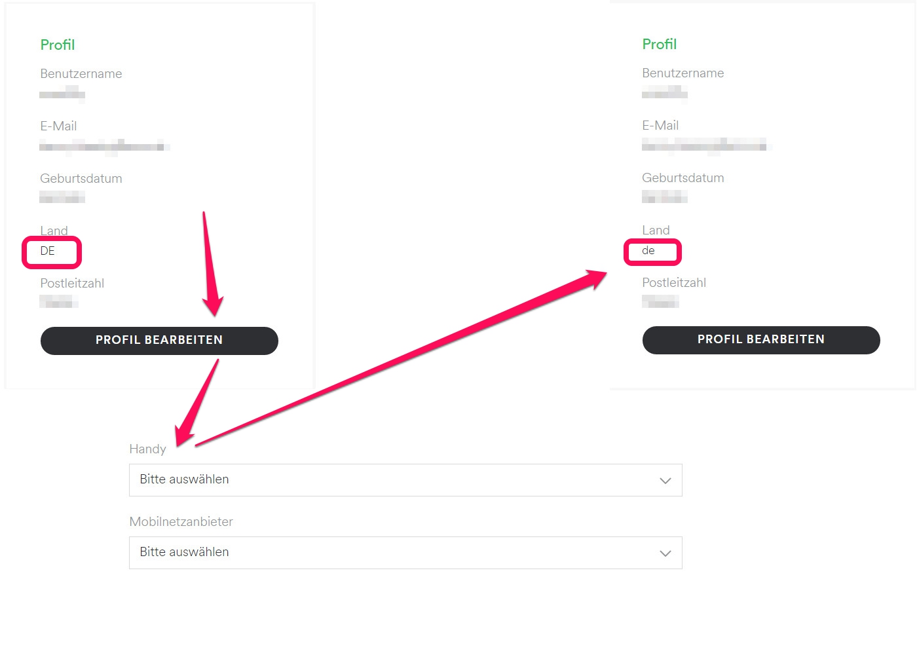Click the Handy field label
The width and height of the screenshot is (917, 655).
click(x=147, y=449)
